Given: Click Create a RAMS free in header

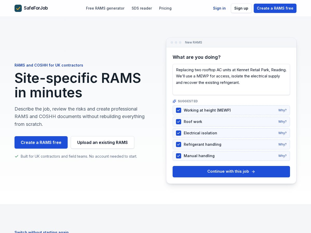Looking at the screenshot, I should (x=275, y=8).
